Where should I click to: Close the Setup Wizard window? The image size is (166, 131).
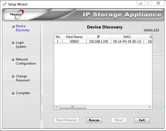[159, 4]
